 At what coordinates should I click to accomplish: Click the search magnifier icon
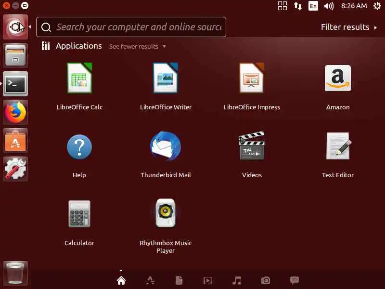coord(46,27)
